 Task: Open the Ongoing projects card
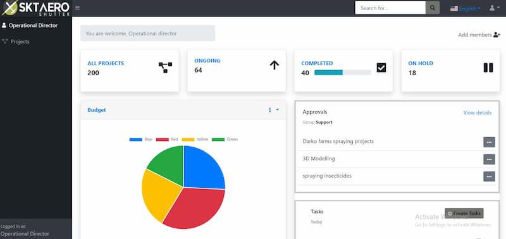pyautogui.click(x=237, y=71)
